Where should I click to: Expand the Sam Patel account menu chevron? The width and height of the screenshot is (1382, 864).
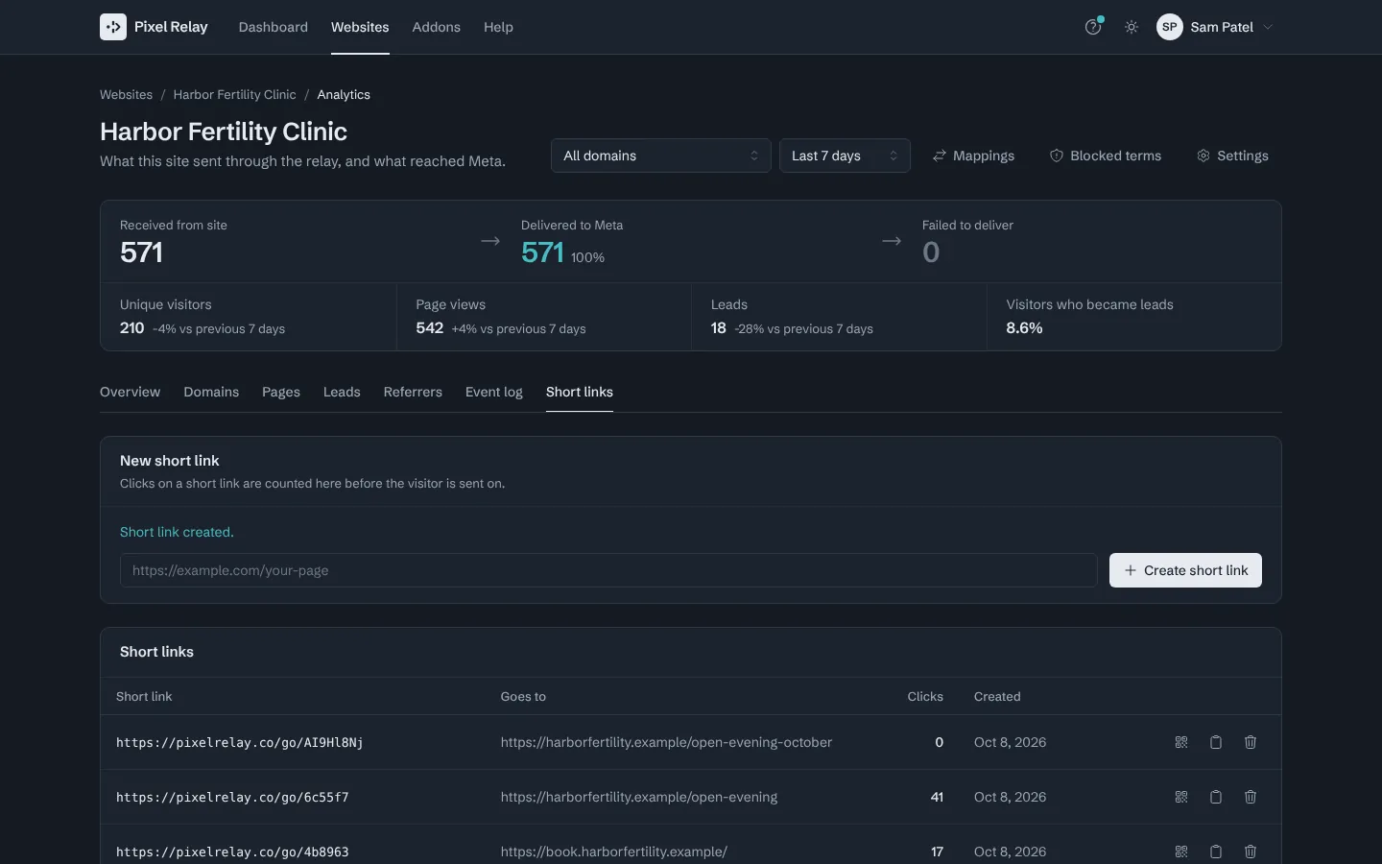pyautogui.click(x=1268, y=27)
